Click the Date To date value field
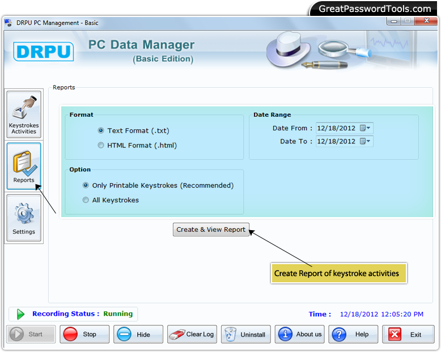Screen dimensions: 441x352 tap(336, 141)
